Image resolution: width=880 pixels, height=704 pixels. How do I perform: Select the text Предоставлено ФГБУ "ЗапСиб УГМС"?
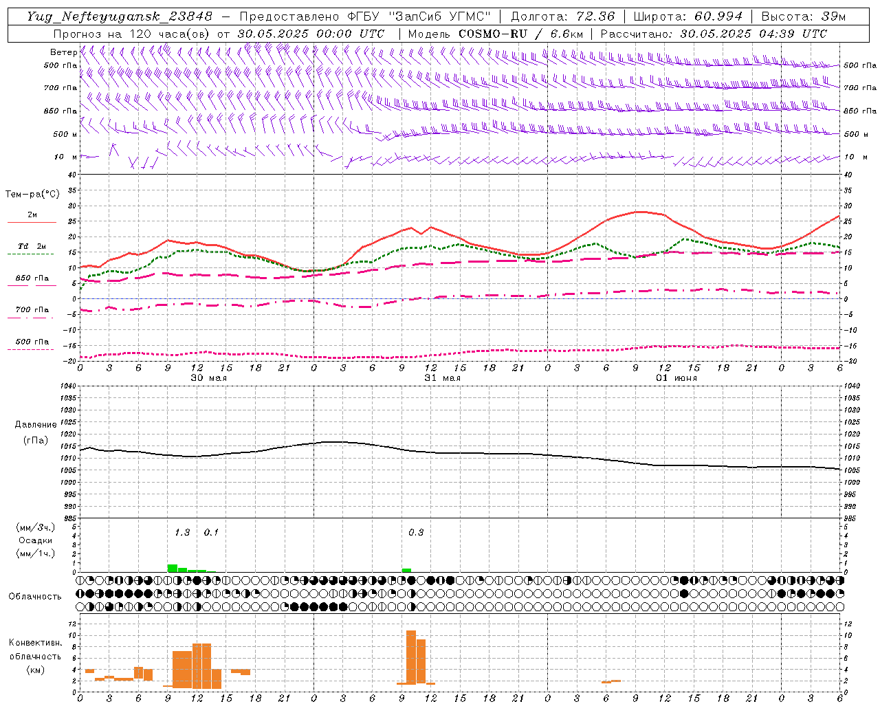(365, 16)
